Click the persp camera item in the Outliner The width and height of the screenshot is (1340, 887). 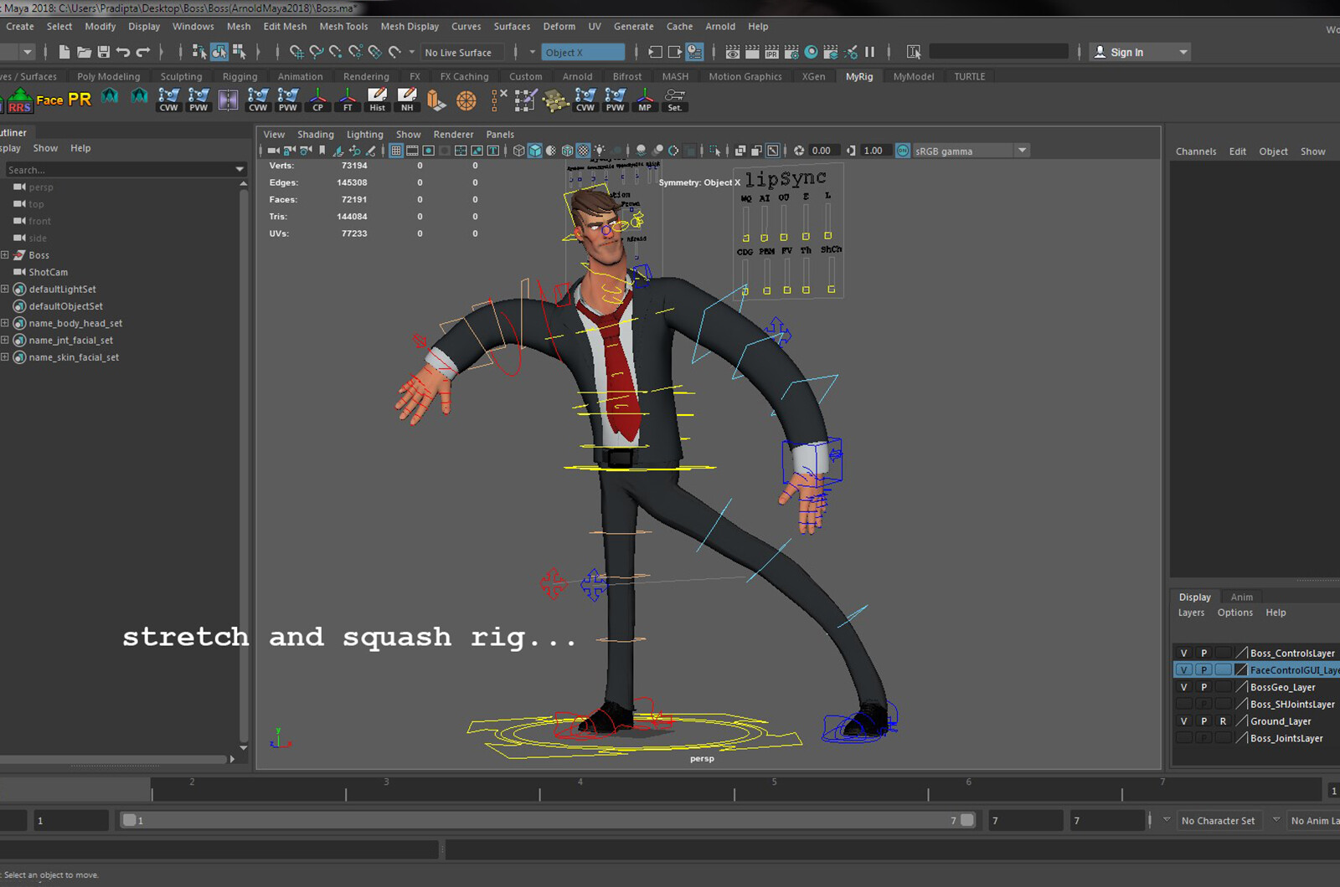41,187
